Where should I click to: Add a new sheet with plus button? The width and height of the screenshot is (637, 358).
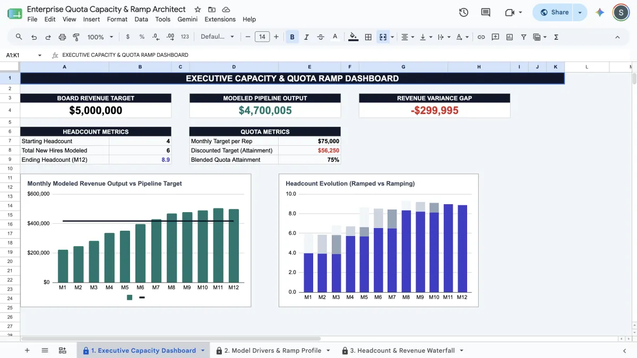coord(27,351)
